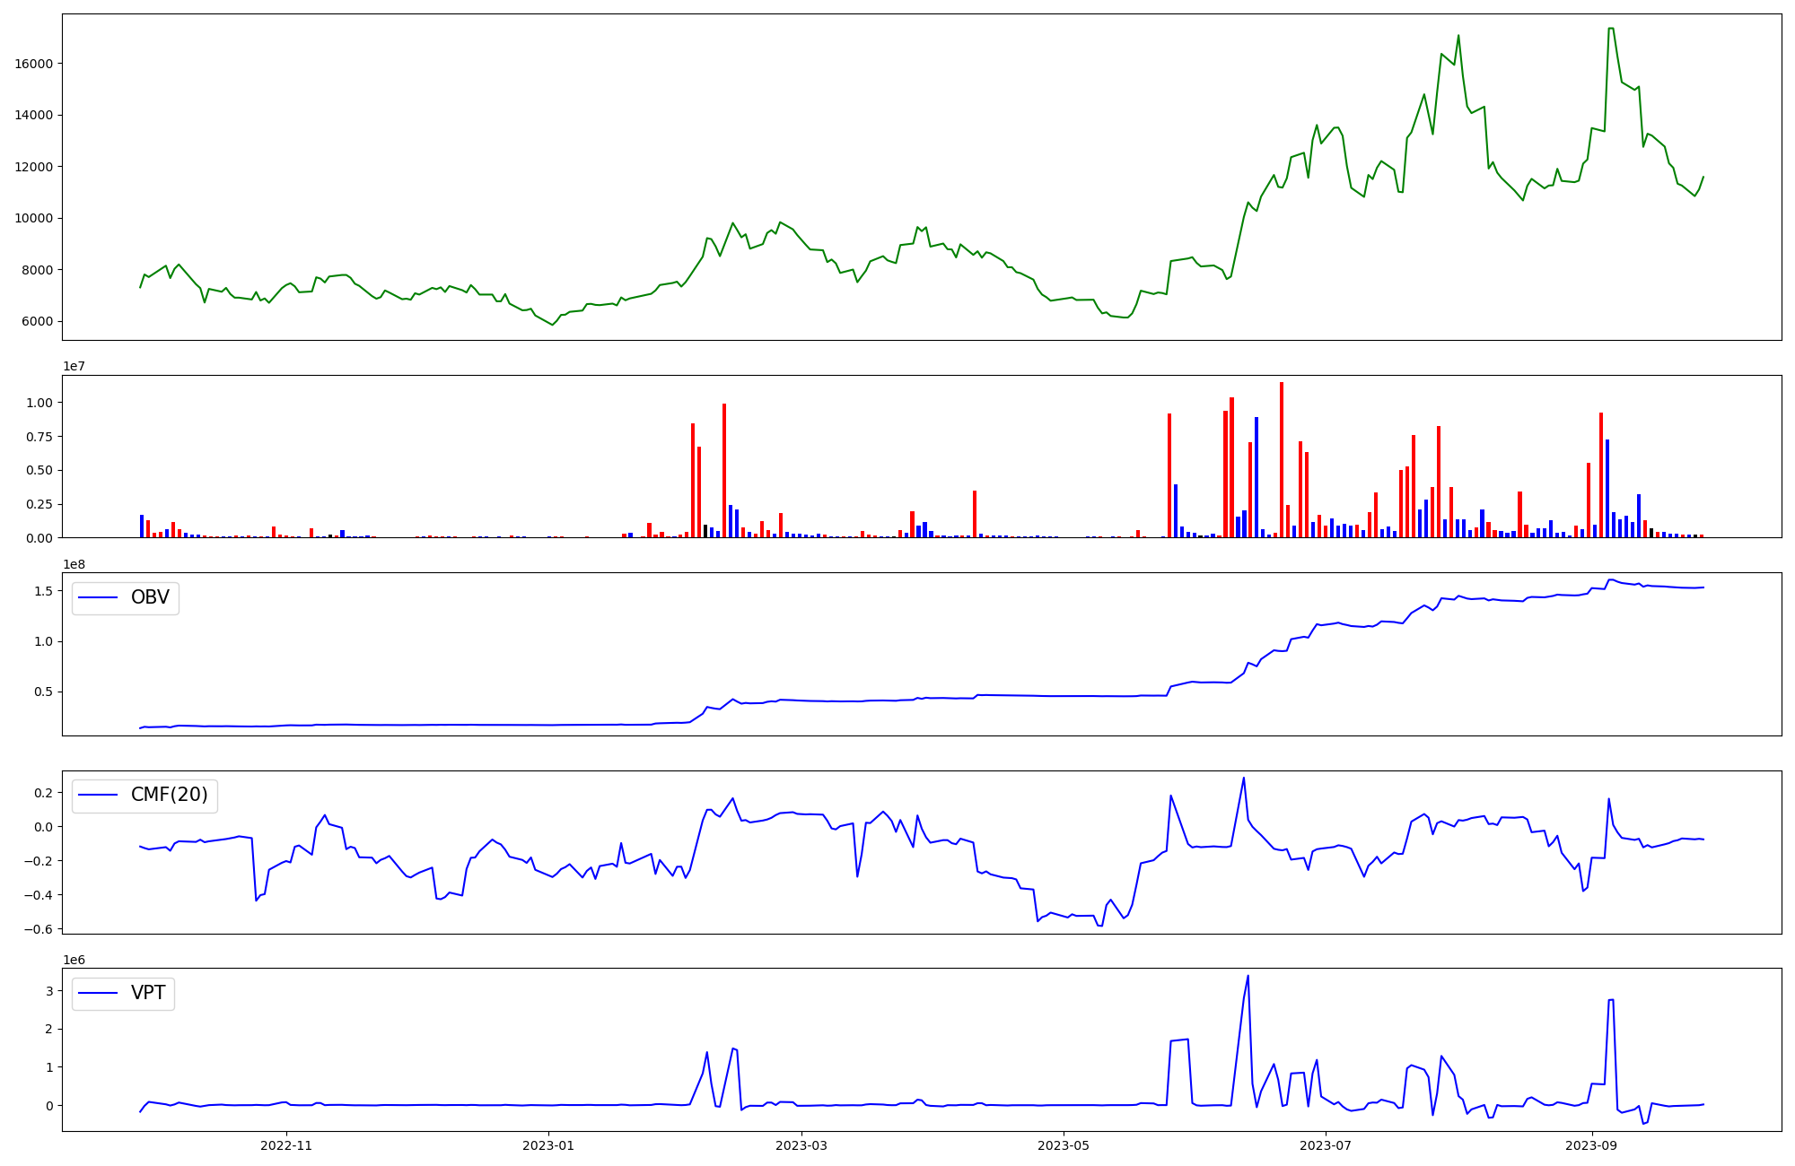Click the blue line sample in OBV legend
This screenshot has width=1795, height=1166.
tap(99, 598)
